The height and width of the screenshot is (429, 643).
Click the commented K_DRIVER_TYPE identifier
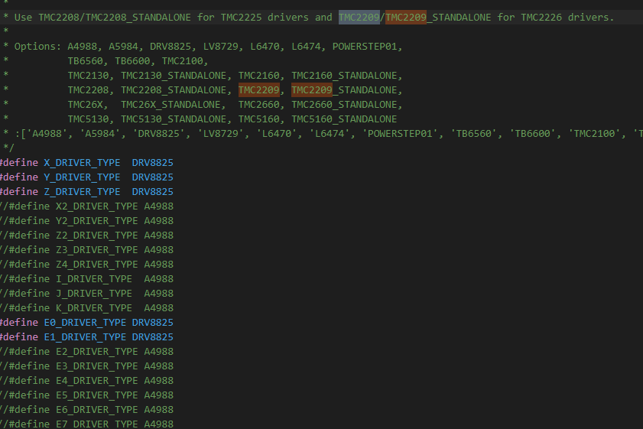(x=93, y=308)
